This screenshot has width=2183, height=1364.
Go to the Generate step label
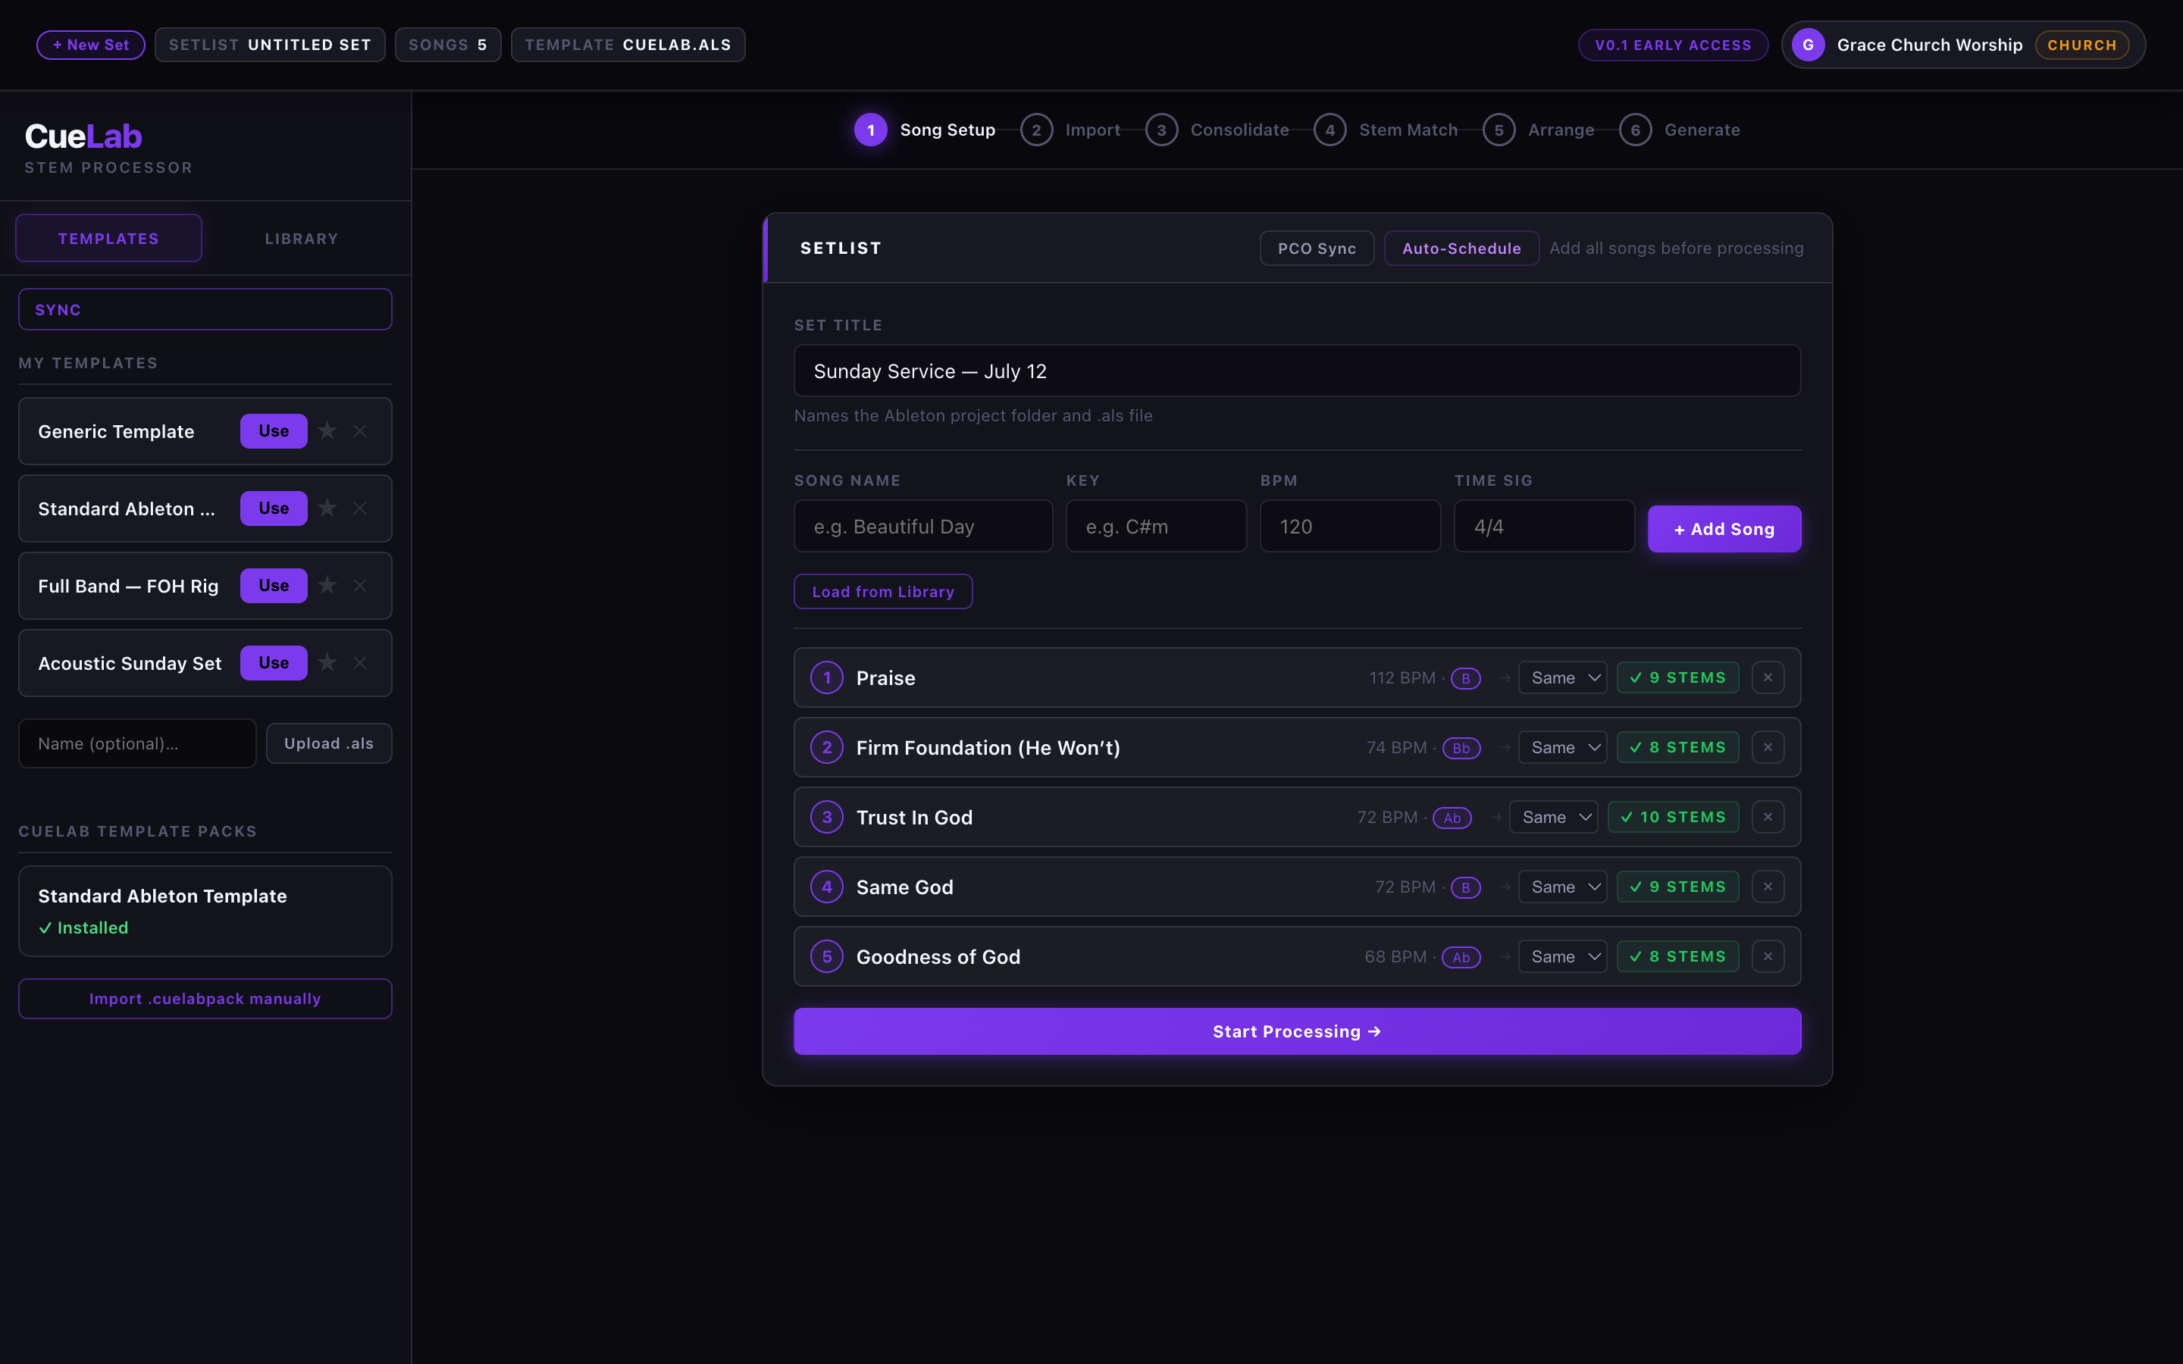click(x=1702, y=130)
